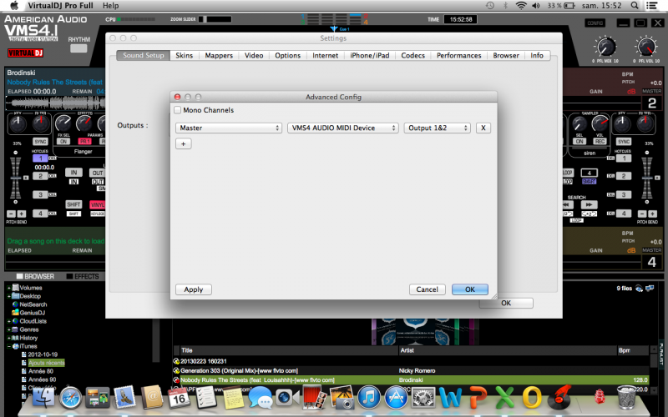This screenshot has height=417, width=668.
Task: Click Cancel in Advanced Config
Action: pos(427,289)
